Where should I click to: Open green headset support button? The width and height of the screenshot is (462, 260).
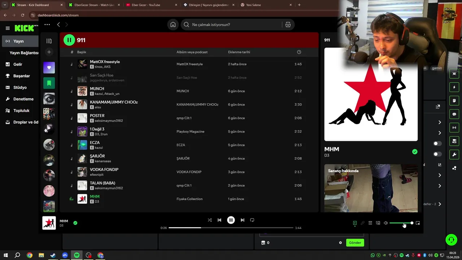(451, 239)
